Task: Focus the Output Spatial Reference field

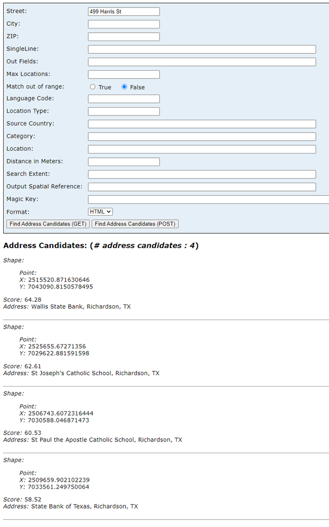Action: coord(202,187)
